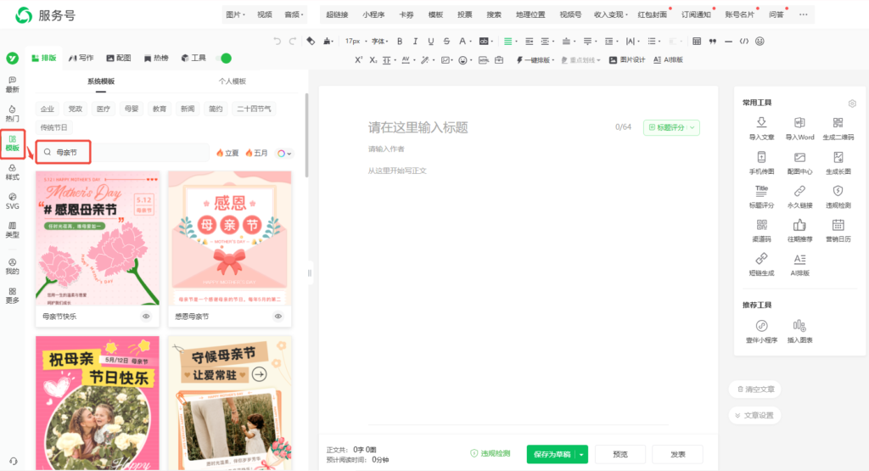Toggle italic formatting

415,41
